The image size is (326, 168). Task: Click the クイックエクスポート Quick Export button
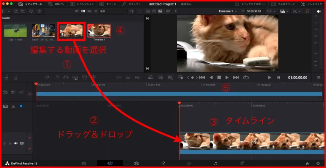click(250, 4)
